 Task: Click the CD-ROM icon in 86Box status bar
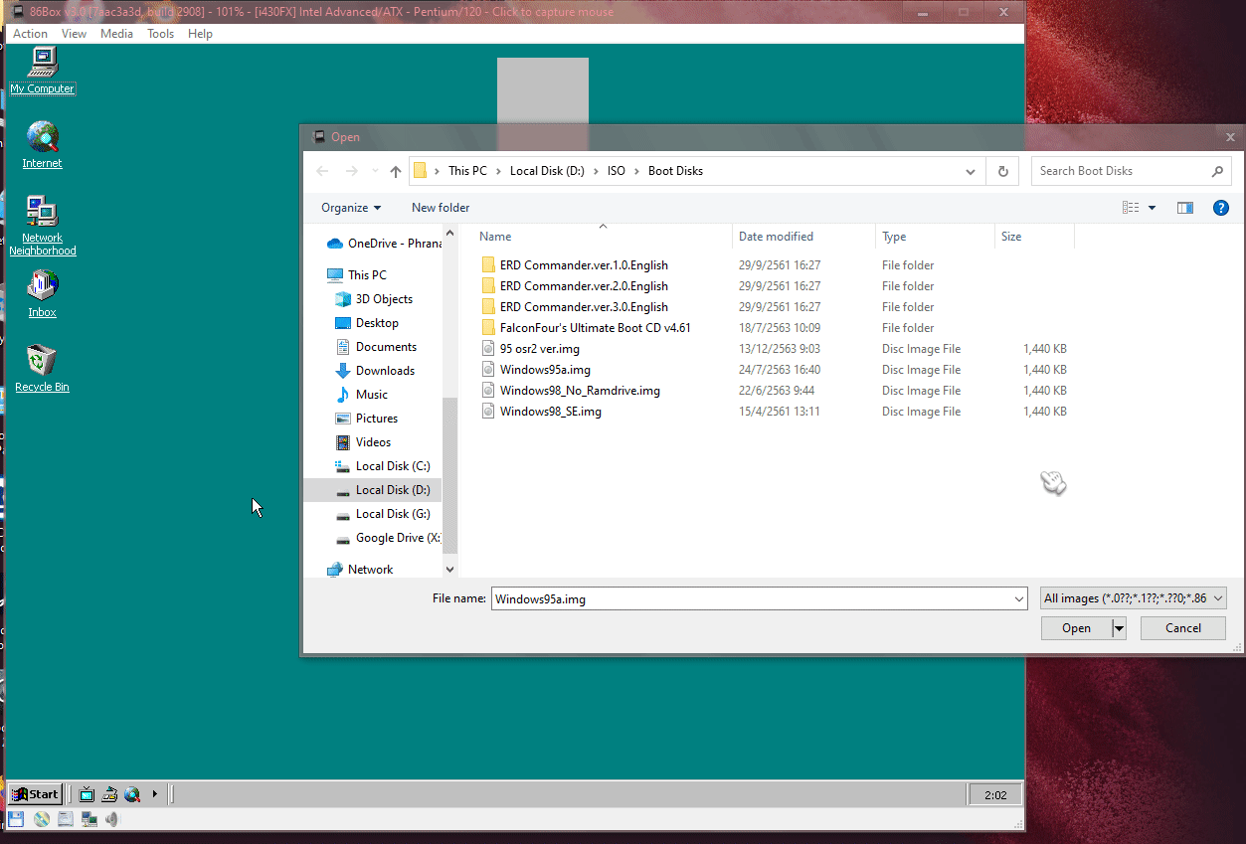[41, 818]
